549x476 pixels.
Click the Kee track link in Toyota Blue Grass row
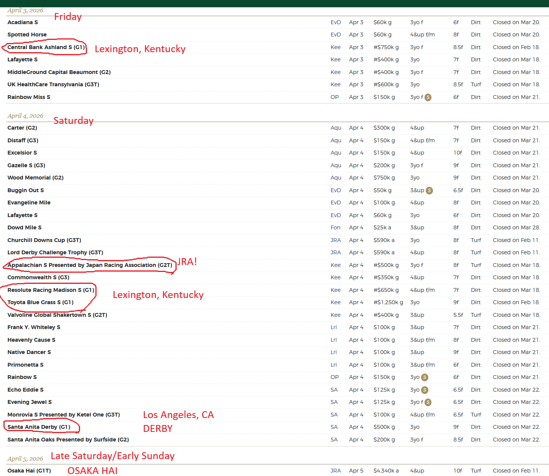336,302
